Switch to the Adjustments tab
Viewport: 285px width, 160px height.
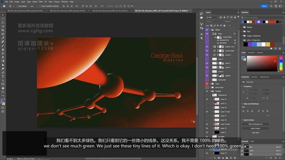coord(264,77)
